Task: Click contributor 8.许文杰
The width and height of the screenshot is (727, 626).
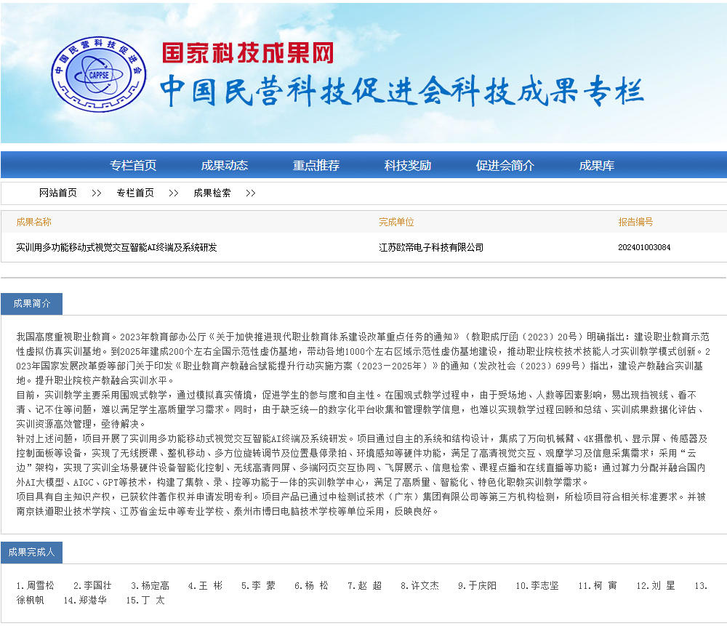Action: tap(419, 586)
